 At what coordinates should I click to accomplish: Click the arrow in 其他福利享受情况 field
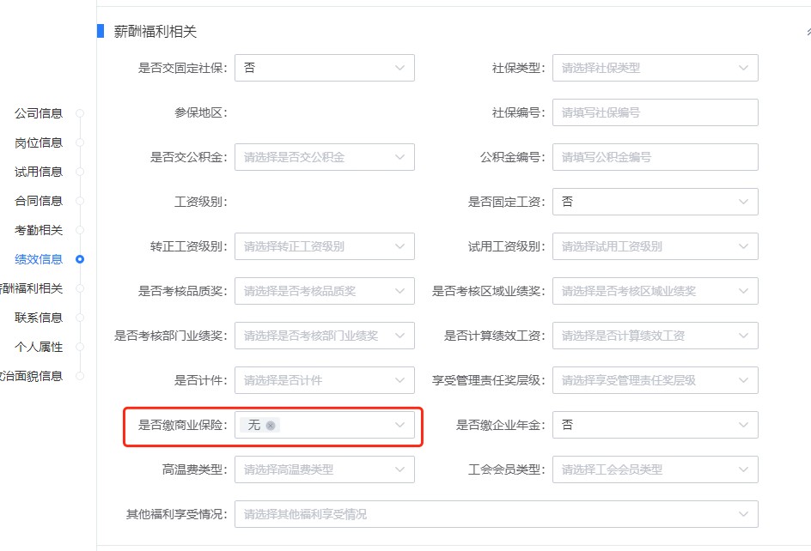point(744,514)
